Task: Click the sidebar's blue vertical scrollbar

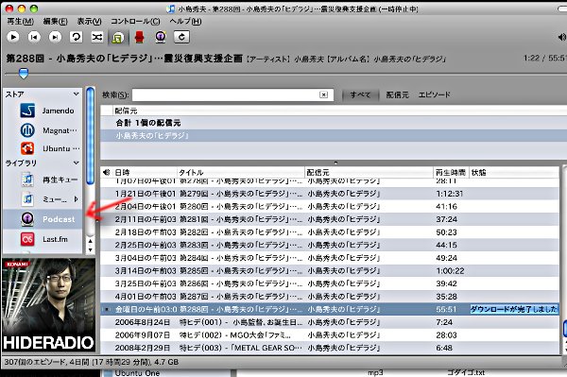Action: (x=91, y=135)
